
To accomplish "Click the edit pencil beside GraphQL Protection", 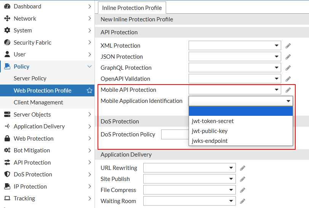I will 288,68.
